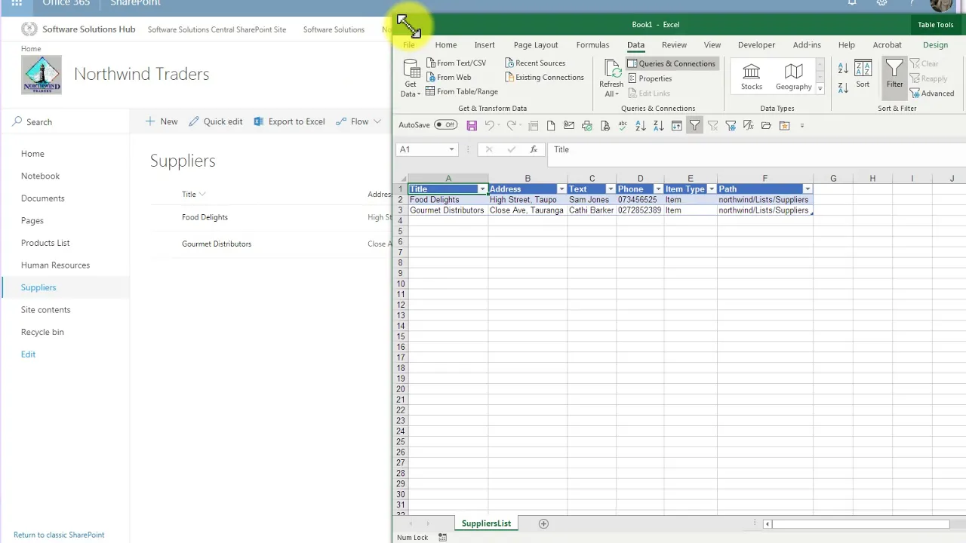Screen dimensions: 966x543
Task: Choose Stocks data type
Action: (x=752, y=77)
